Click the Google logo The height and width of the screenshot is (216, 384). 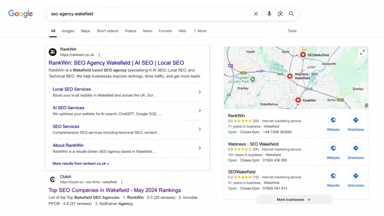[x=21, y=14]
